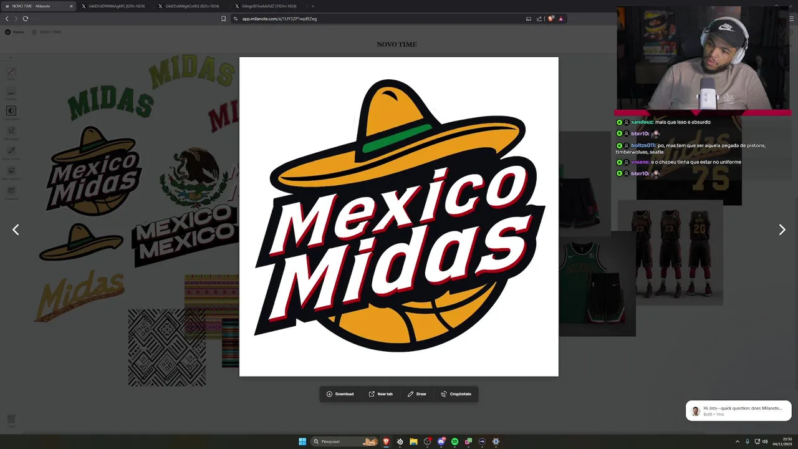Open the Crop/rotate tool

click(456, 394)
